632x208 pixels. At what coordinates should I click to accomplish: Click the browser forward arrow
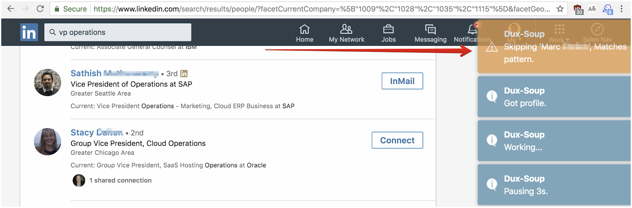coord(25,9)
